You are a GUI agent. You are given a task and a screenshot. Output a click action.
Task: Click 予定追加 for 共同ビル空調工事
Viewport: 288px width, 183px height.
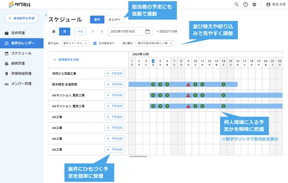point(114,73)
